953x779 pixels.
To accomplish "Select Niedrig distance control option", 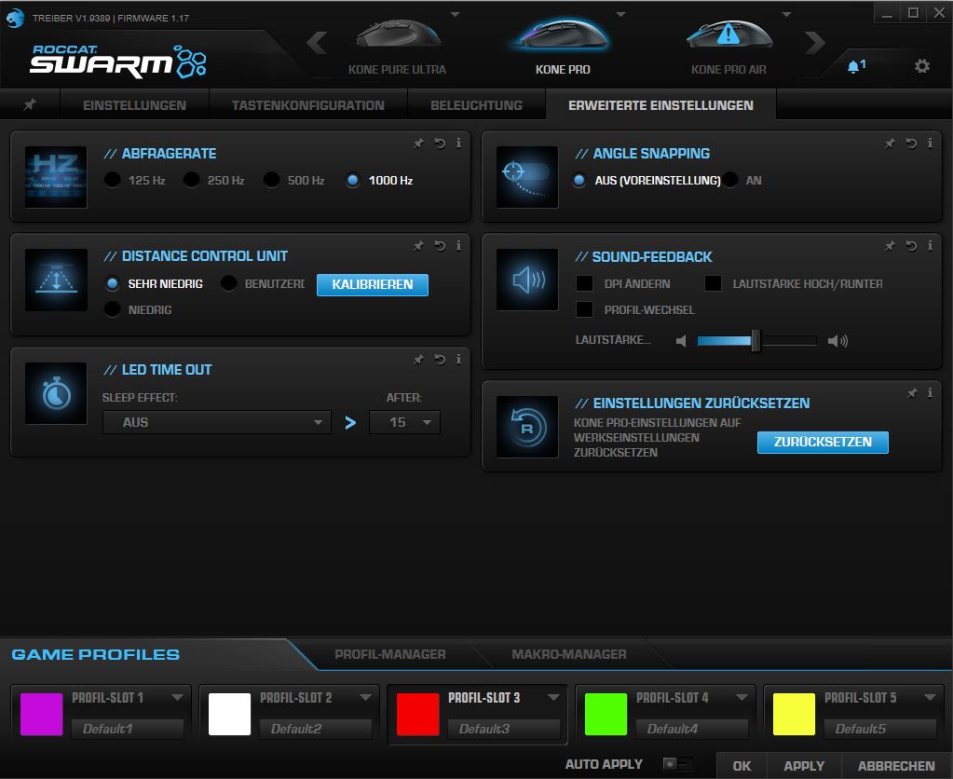I will pos(113,309).
